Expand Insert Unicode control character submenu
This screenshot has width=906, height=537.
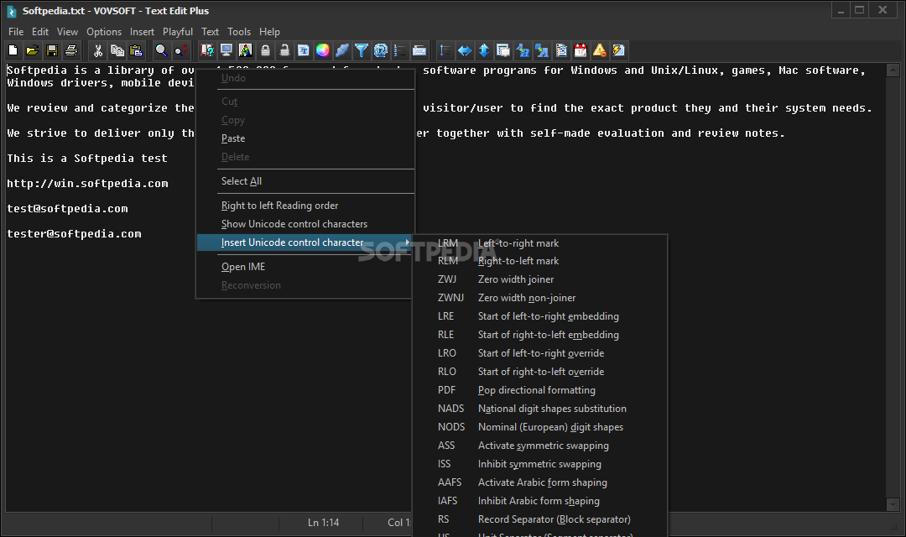point(305,242)
